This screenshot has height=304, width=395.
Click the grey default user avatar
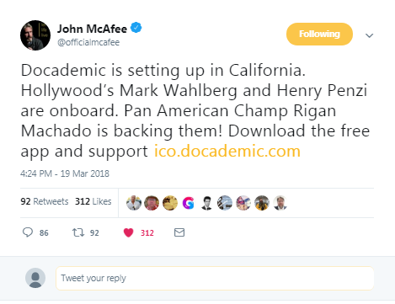coord(35,278)
